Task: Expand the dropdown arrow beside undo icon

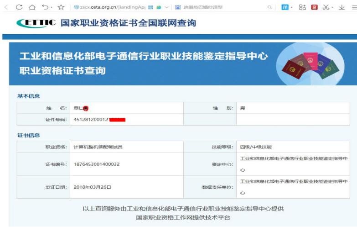Action: (x=51, y=8)
